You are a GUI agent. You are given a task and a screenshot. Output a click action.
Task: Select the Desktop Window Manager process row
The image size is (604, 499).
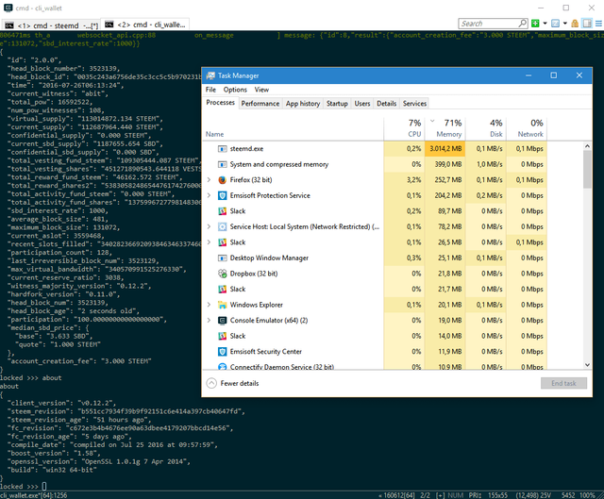click(x=375, y=258)
